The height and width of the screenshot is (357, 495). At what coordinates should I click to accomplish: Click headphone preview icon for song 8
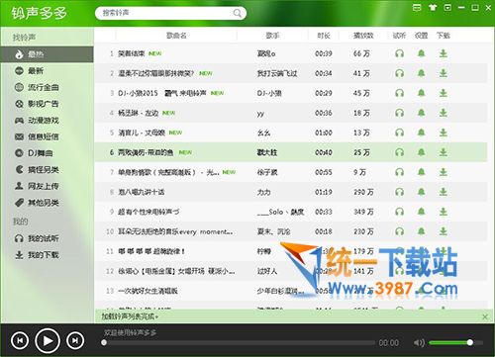pos(399,192)
